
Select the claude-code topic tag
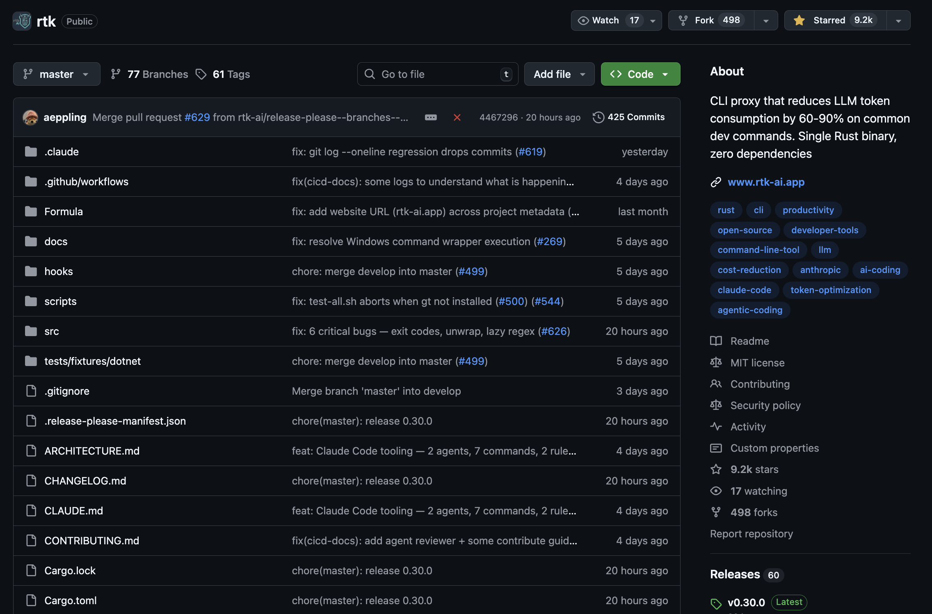tap(744, 290)
